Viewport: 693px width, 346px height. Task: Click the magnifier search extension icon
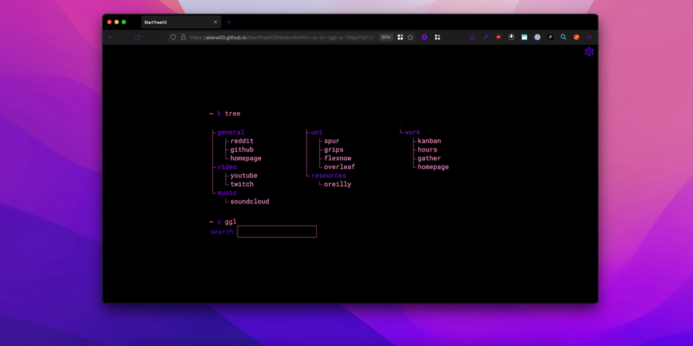tap(563, 37)
